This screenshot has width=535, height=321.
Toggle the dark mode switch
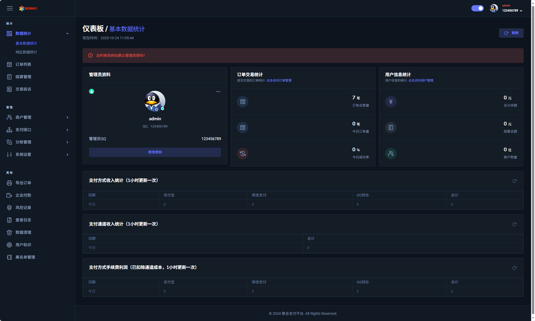(x=477, y=8)
